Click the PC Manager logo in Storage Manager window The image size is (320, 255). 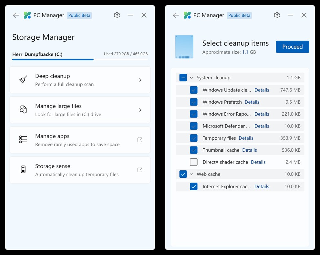point(27,15)
